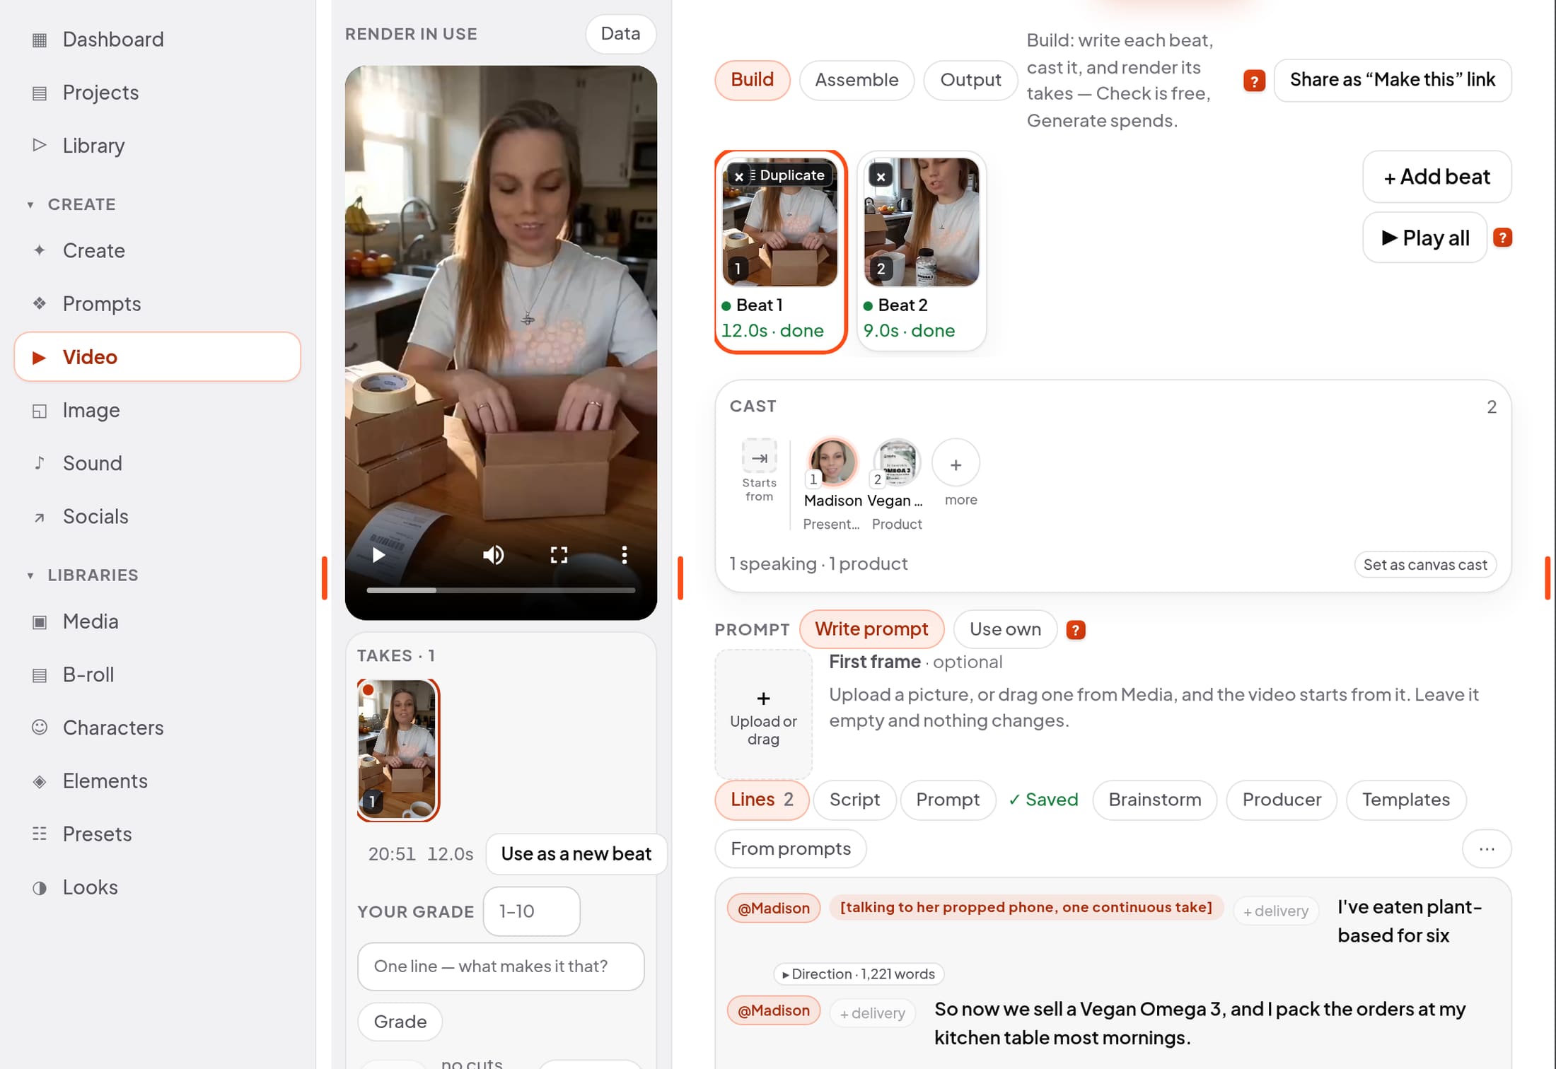This screenshot has width=1556, height=1069.
Task: Open the Dashboard sidebar item
Action: (x=157, y=39)
